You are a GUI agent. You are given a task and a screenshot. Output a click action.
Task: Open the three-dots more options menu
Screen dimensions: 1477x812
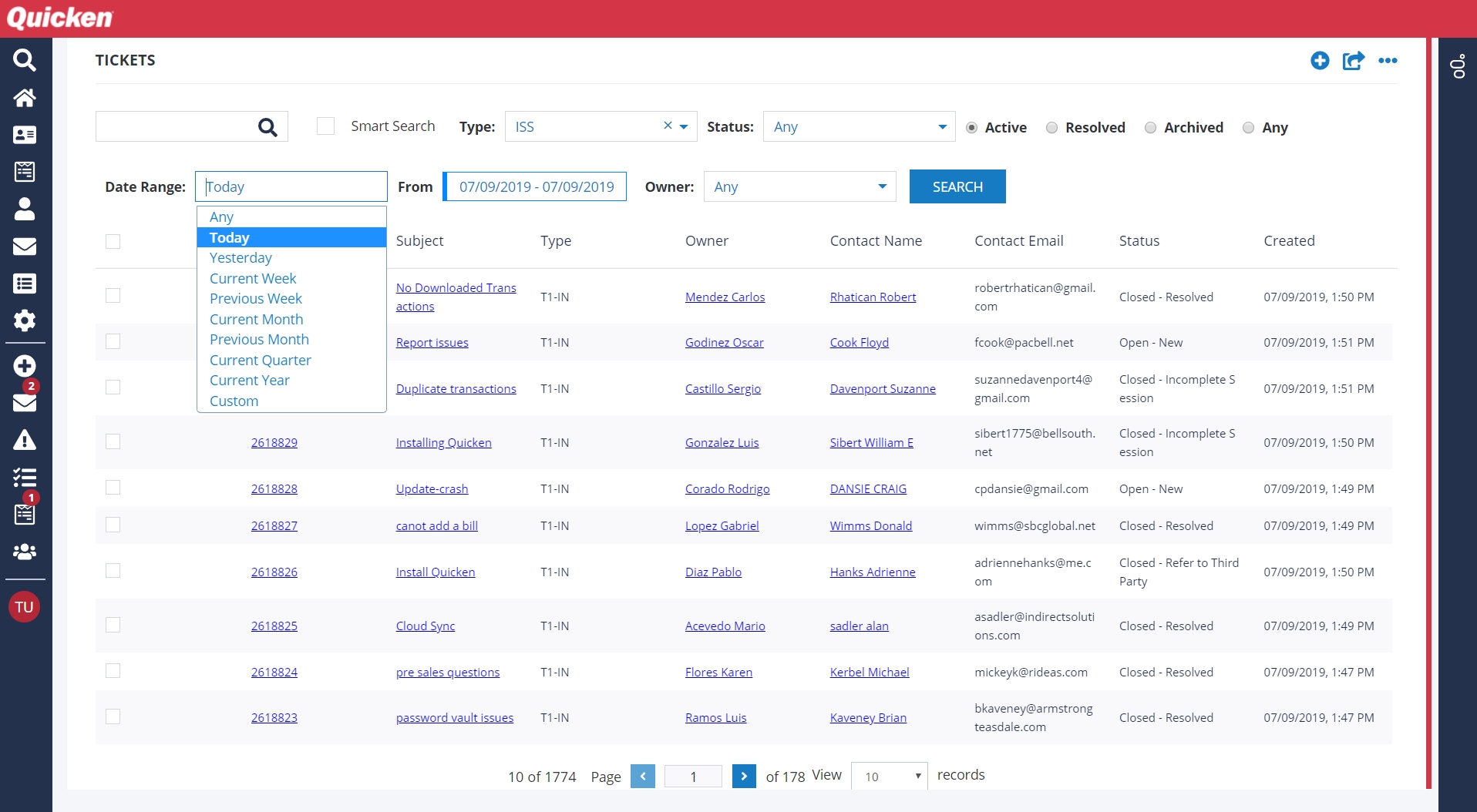(x=1388, y=61)
